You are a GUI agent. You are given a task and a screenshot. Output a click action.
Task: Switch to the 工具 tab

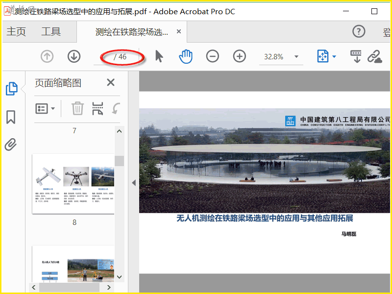pos(51,32)
